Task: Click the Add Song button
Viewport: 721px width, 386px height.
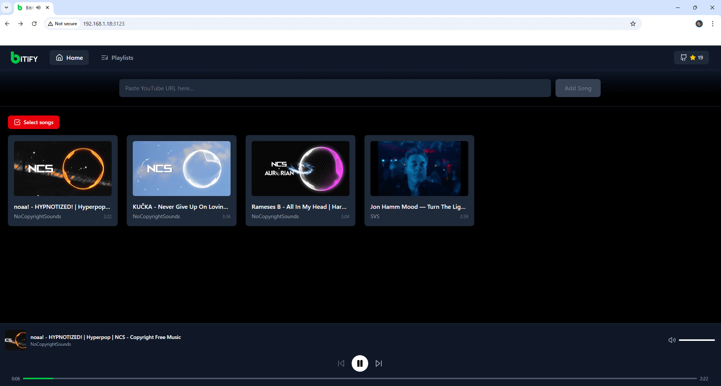Action: (x=578, y=88)
